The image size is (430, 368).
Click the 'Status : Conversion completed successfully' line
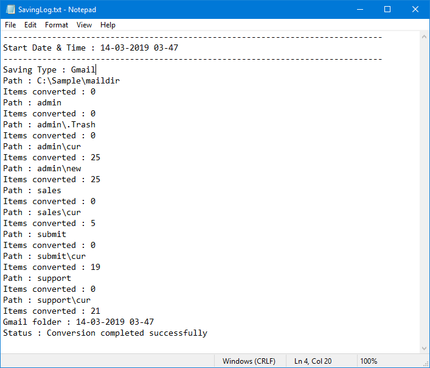[105, 333]
